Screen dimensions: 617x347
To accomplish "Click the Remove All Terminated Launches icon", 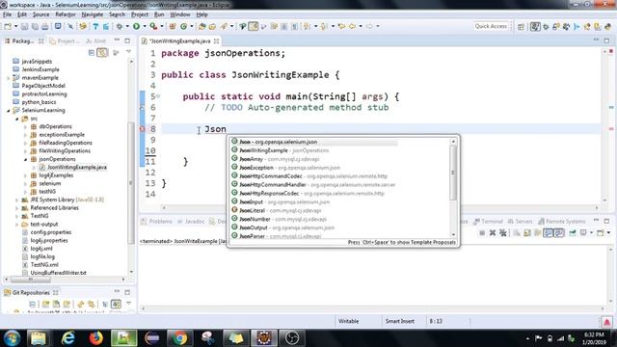I will [x=502, y=233].
